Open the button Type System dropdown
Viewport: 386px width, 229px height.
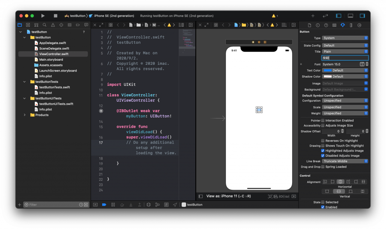345,38
